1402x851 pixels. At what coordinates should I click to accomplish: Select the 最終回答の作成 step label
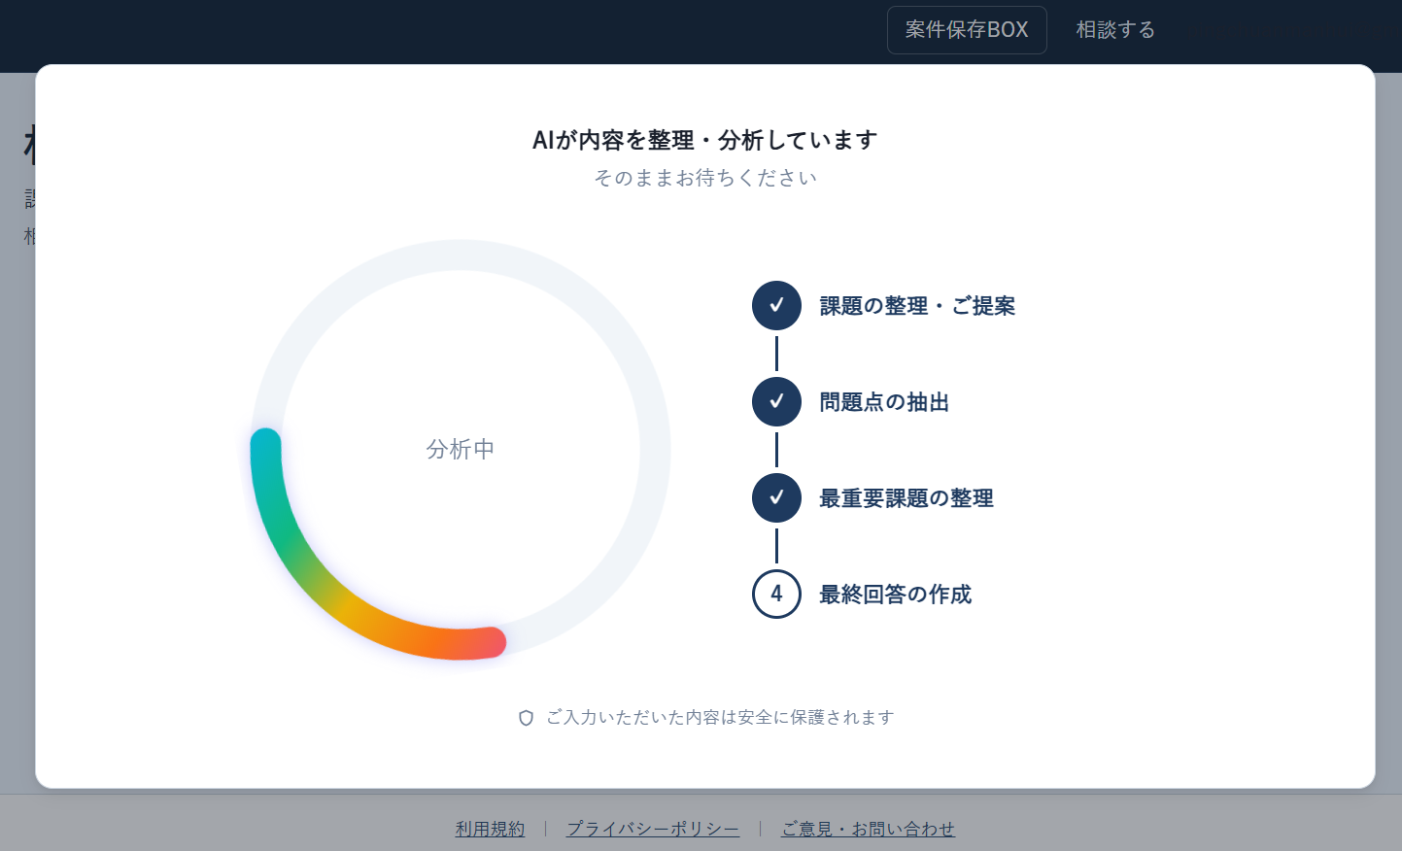point(896,595)
